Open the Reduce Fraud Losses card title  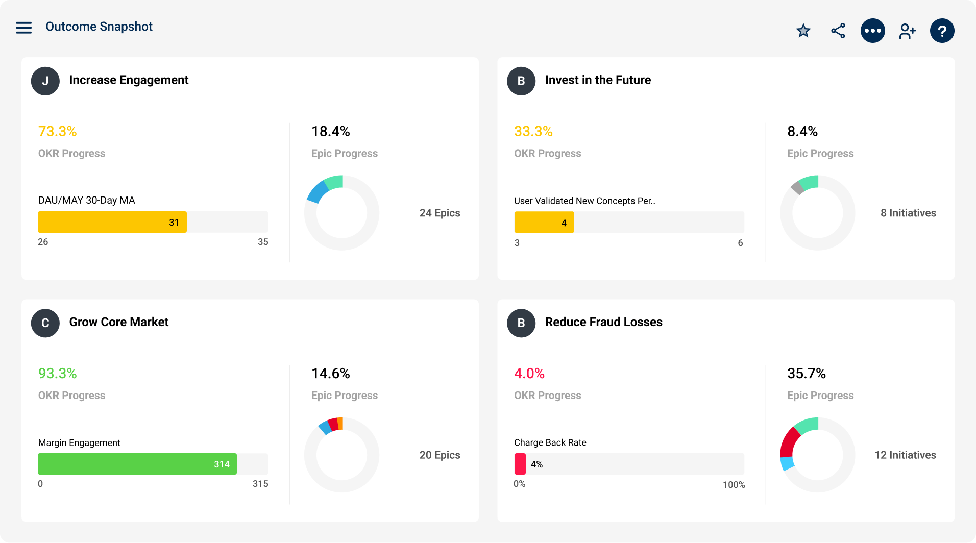[x=604, y=322]
